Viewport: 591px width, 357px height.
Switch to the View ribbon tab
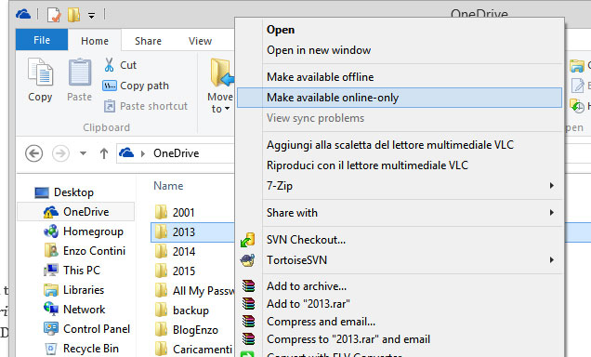(x=200, y=41)
